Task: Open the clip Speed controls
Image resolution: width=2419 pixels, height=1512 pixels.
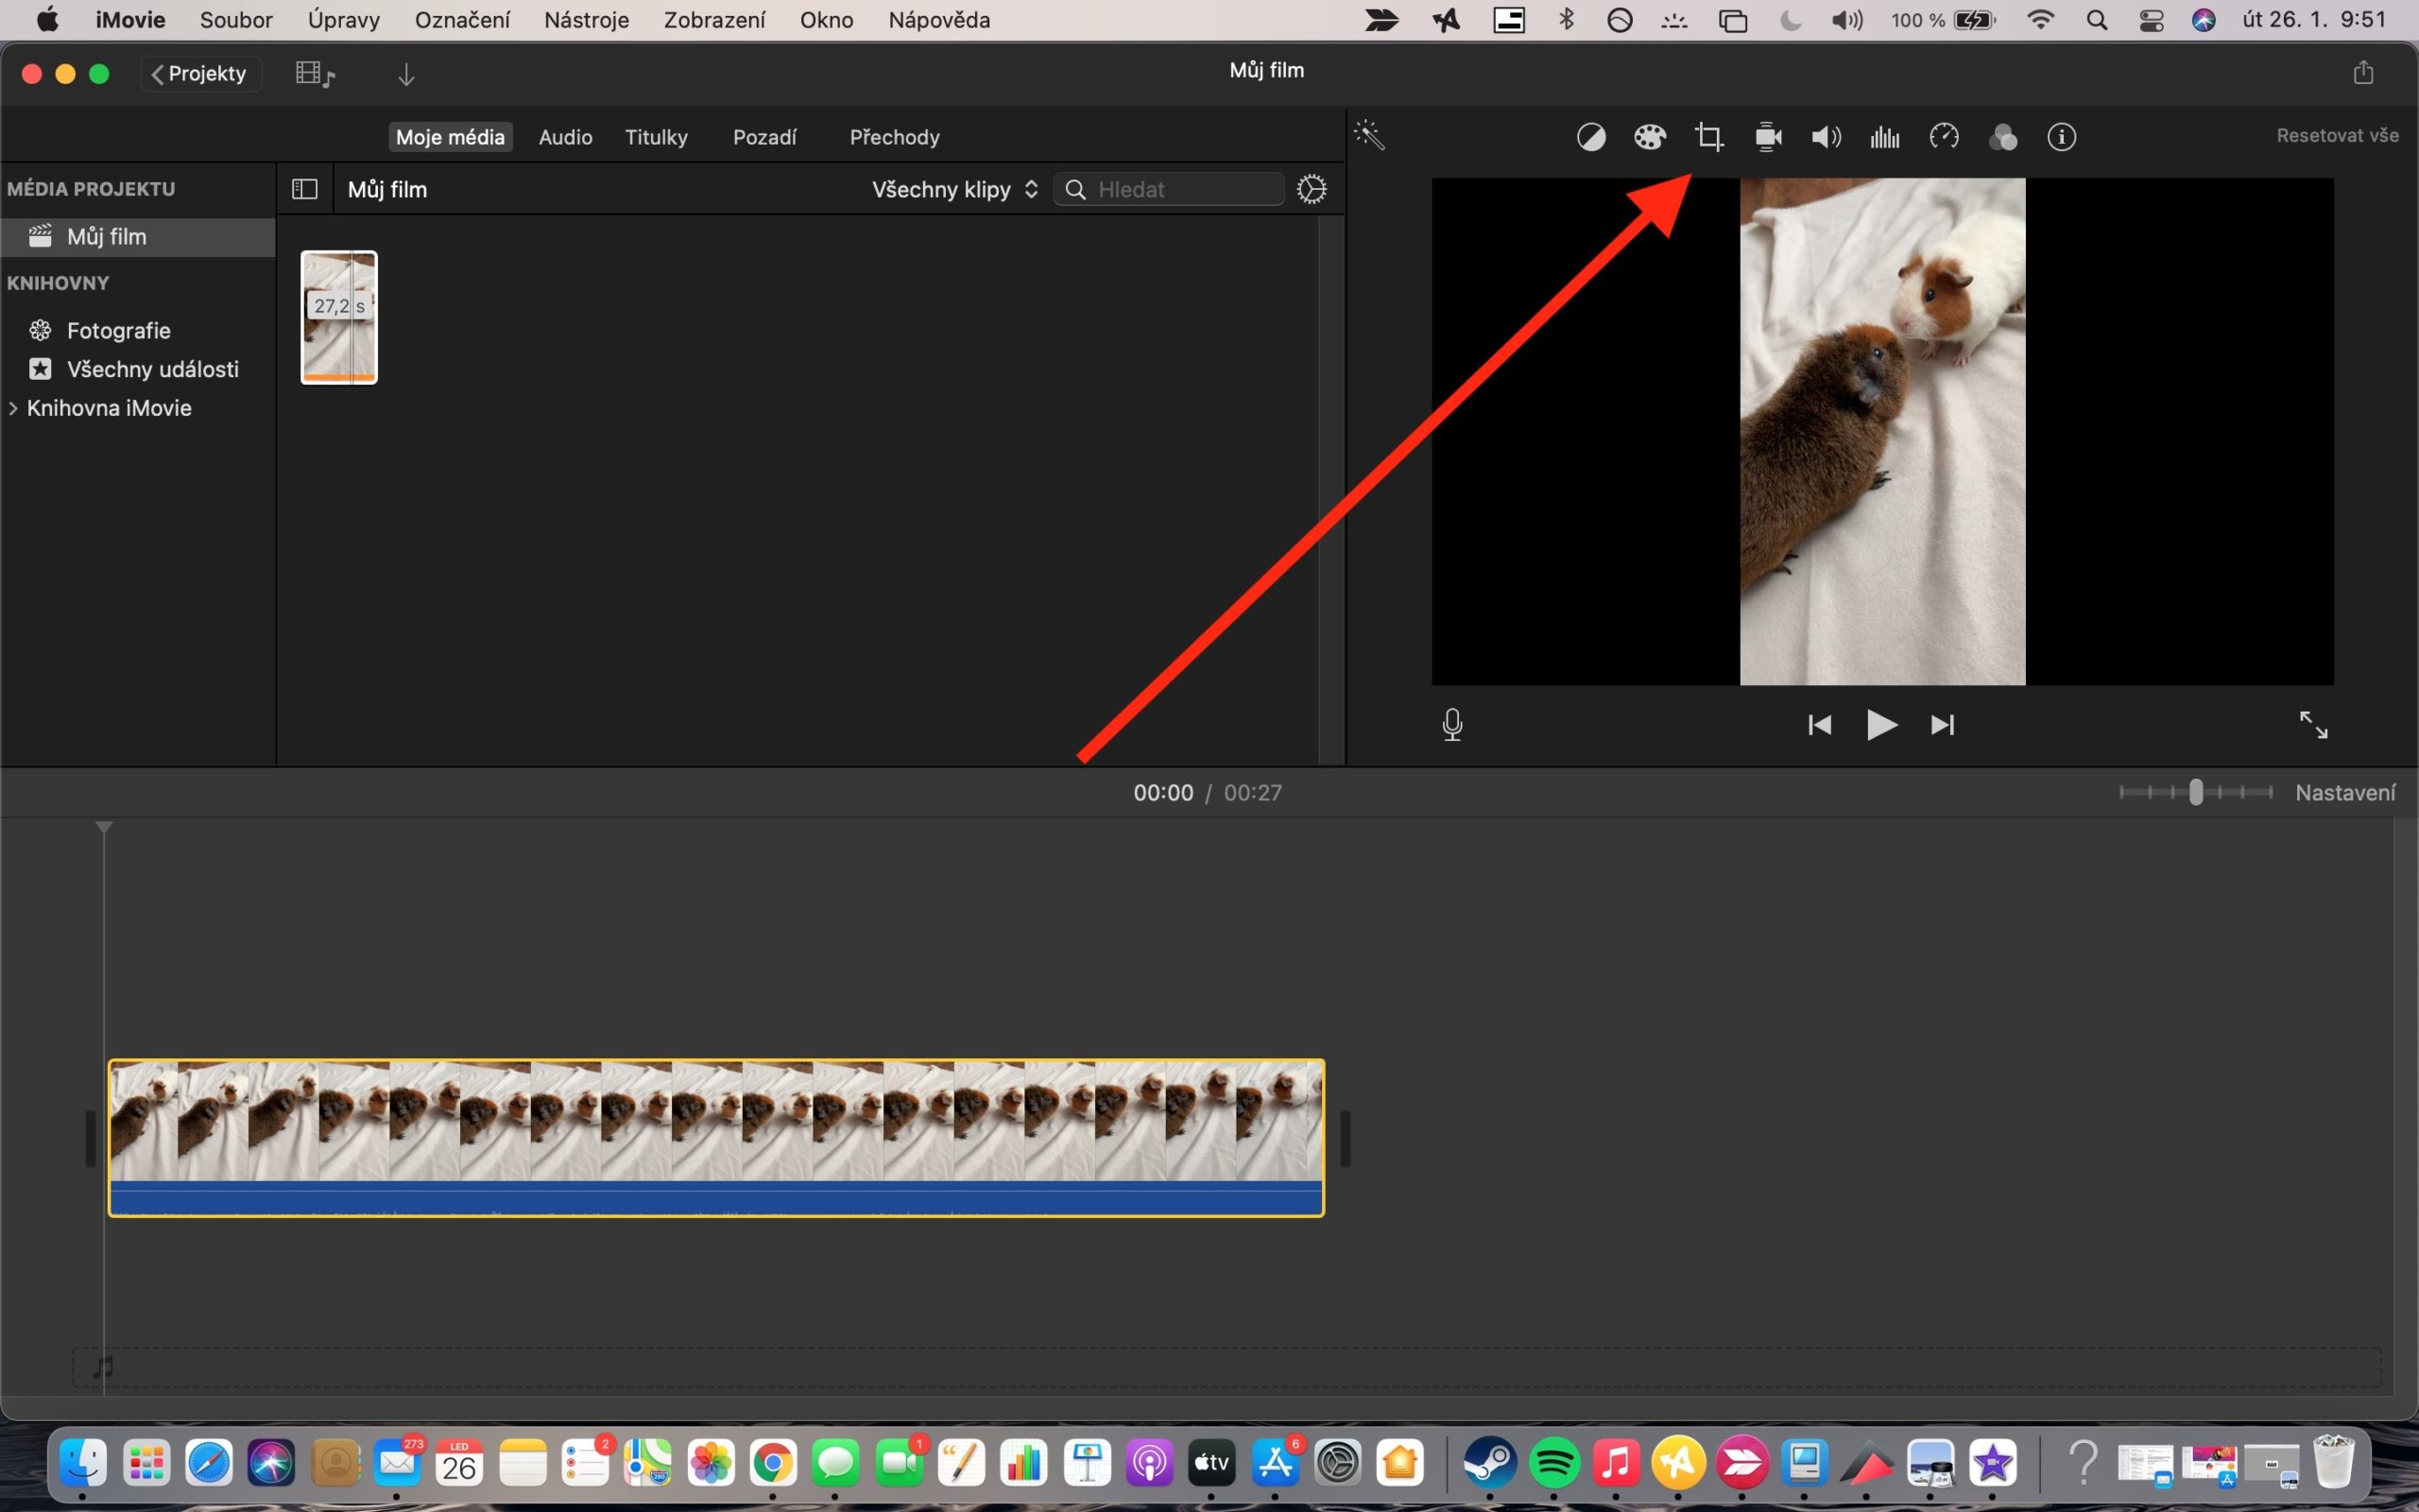Action: 1943,136
